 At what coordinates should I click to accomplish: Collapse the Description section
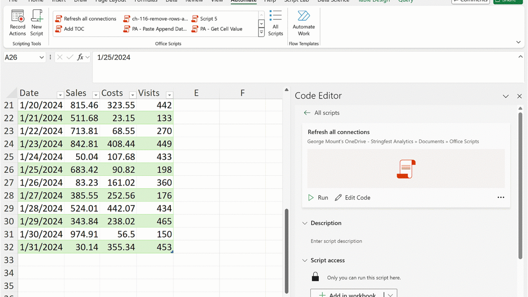click(x=305, y=223)
